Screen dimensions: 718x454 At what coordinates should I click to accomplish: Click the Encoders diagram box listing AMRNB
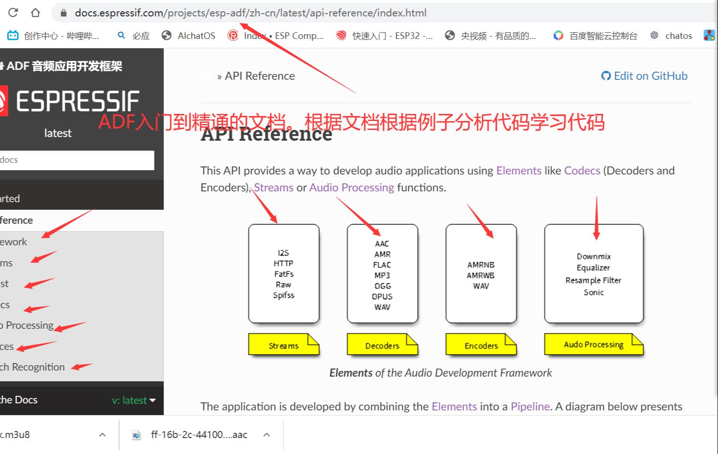click(481, 273)
